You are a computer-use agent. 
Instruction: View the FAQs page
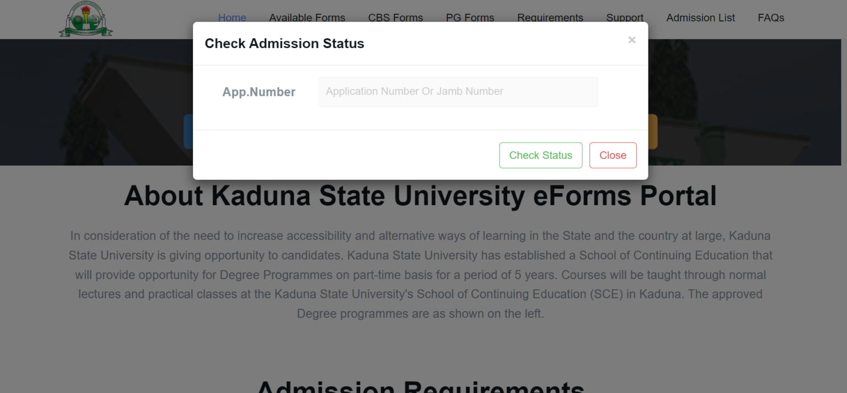coord(770,18)
